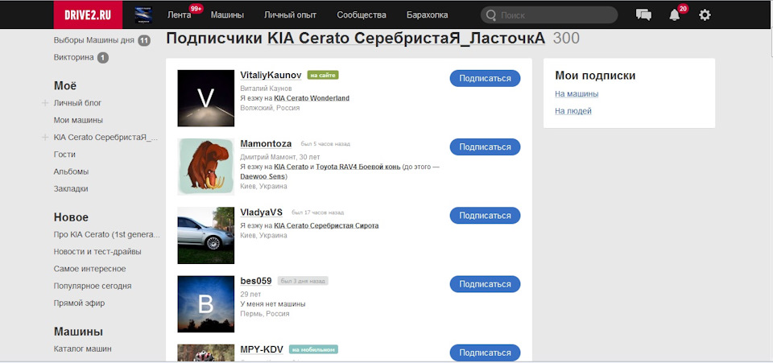Open the Daewoo Sens car link
773x363 pixels.
coord(262,175)
